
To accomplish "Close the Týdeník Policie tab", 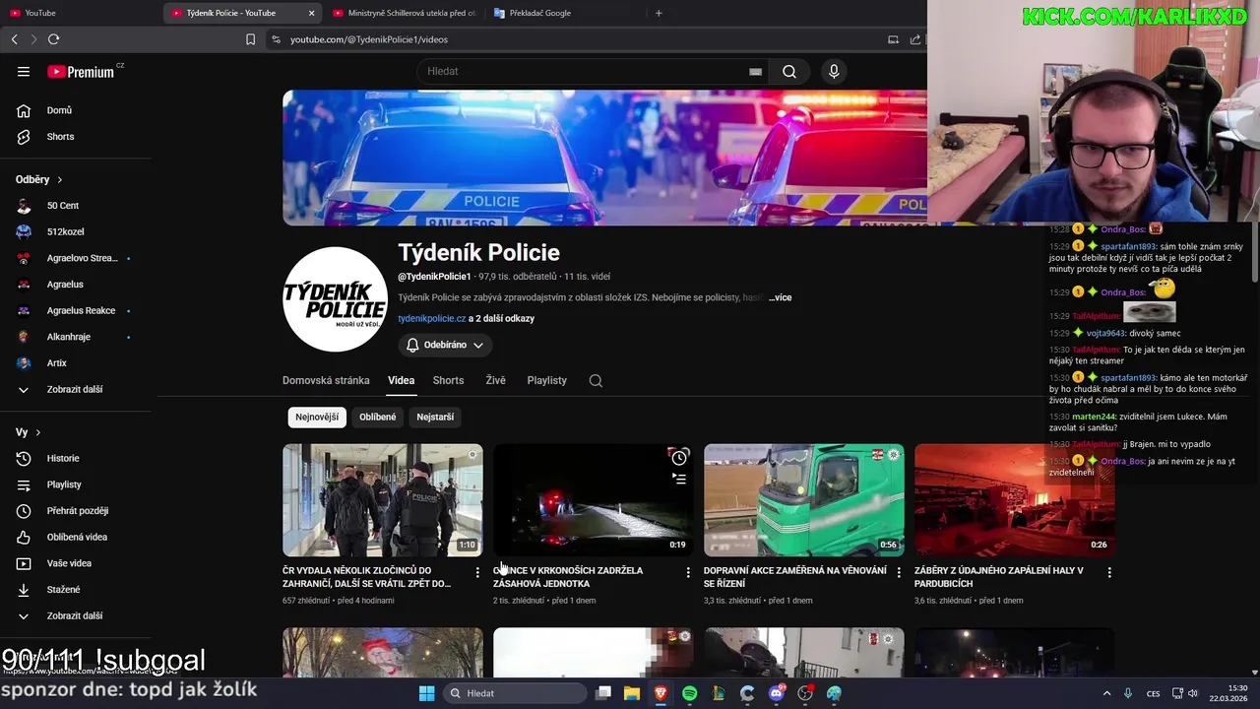I will click(x=312, y=13).
